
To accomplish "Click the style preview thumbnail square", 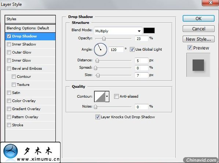I will 198,65.
